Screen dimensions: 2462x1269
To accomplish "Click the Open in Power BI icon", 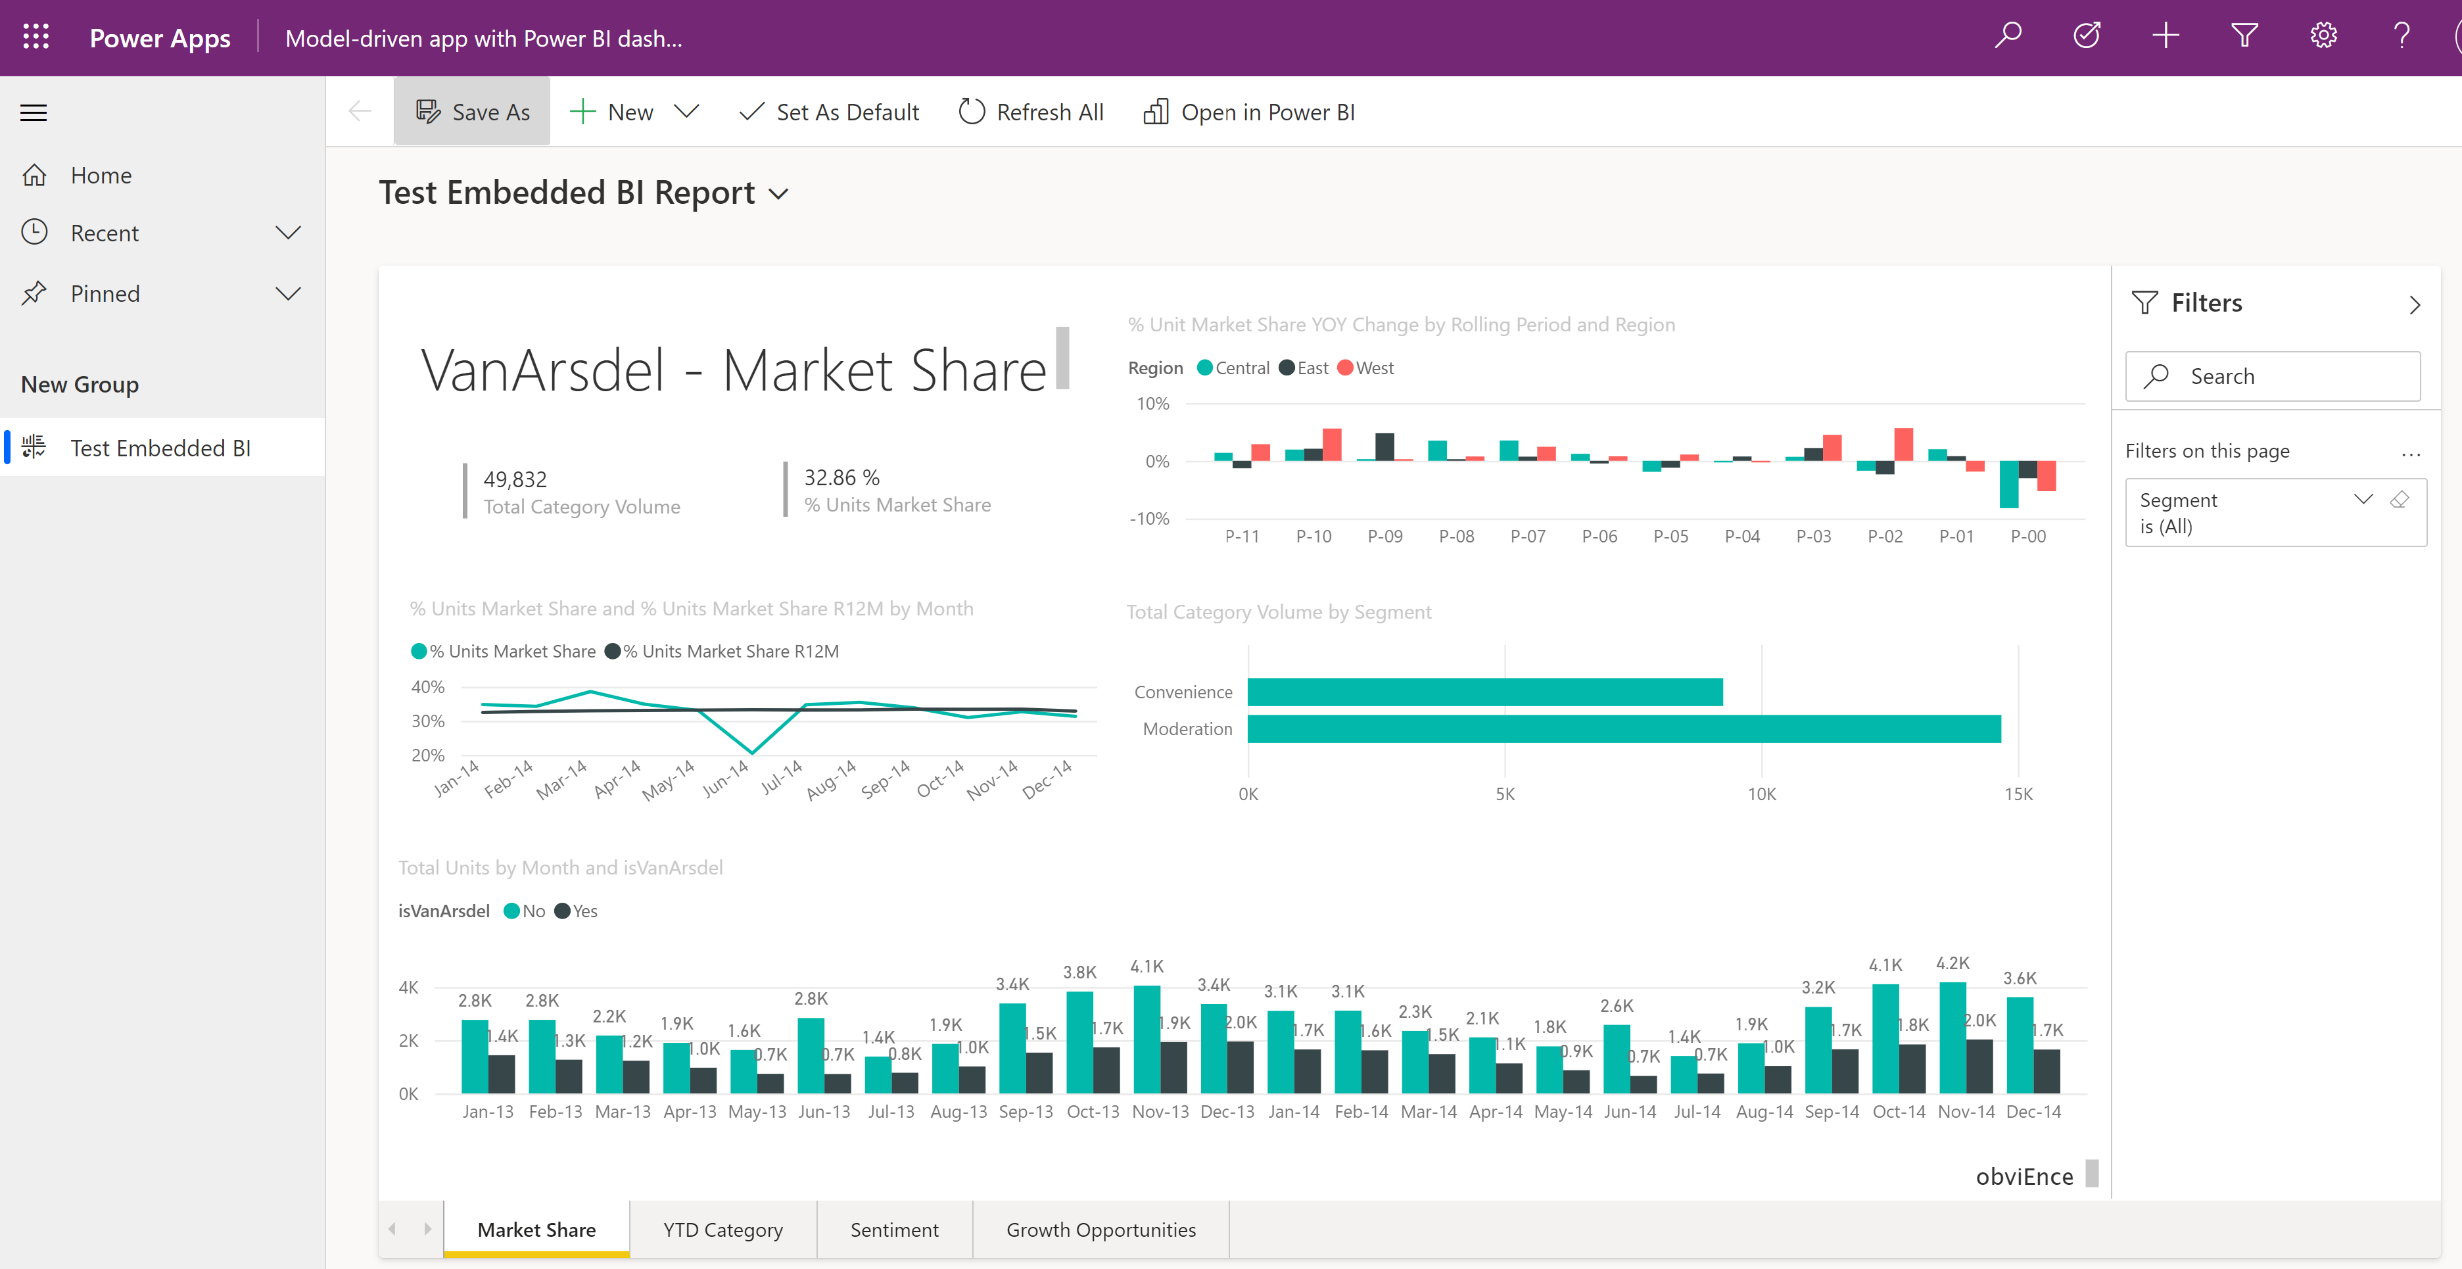I will [1156, 110].
